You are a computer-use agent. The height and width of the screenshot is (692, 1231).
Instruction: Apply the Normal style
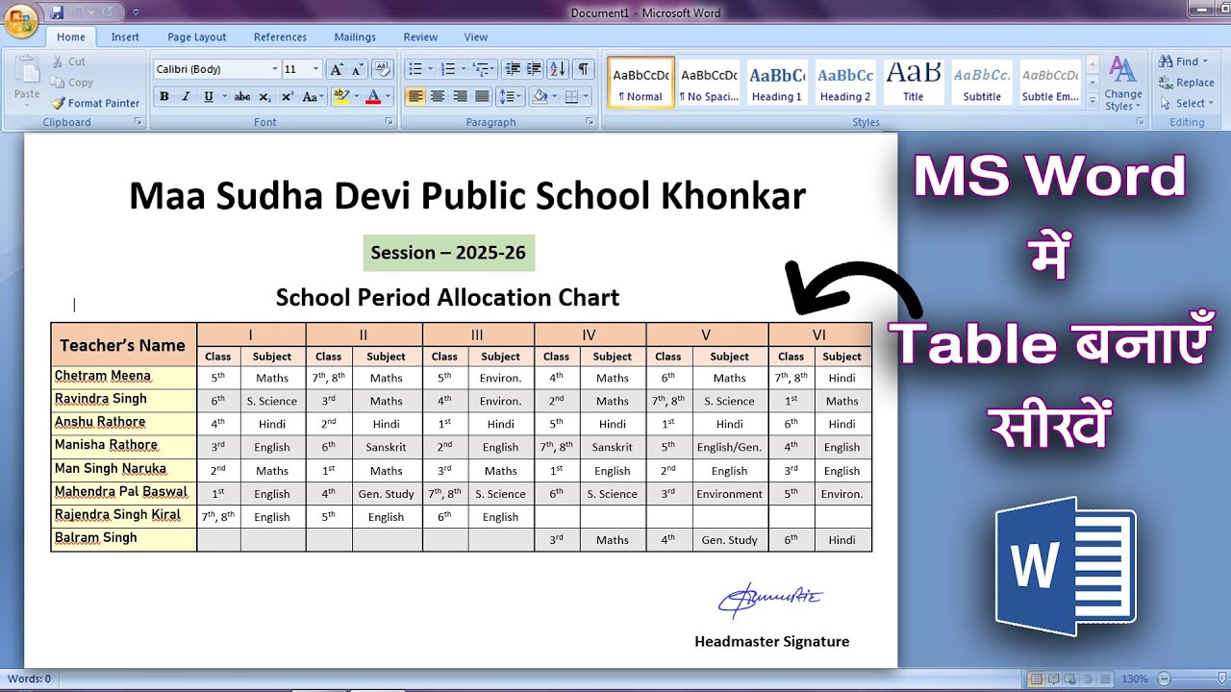click(641, 83)
